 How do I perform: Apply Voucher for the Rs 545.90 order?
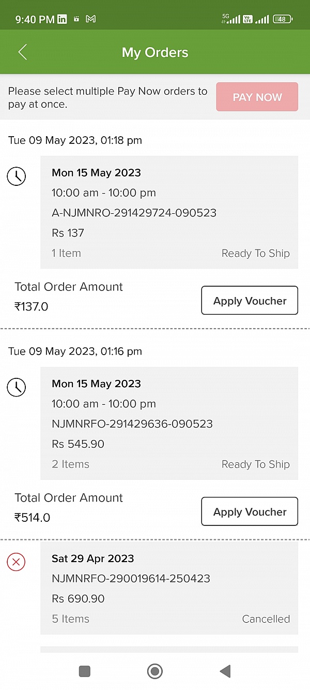(x=250, y=511)
